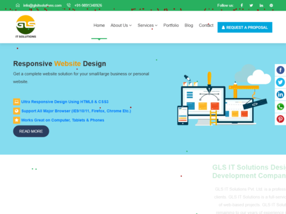
Task: Click Works Great on Computer, Tablets & Phones
Action: click(63, 120)
